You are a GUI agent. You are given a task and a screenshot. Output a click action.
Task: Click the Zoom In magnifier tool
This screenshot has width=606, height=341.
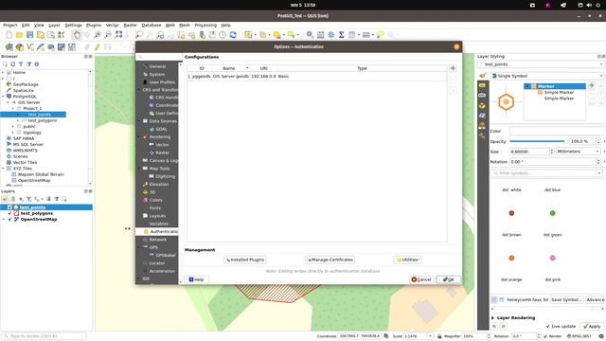pos(98,35)
